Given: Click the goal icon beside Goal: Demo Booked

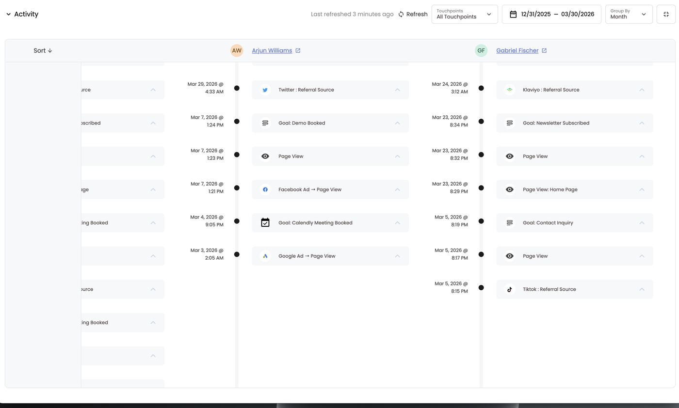Looking at the screenshot, I should coord(265,123).
